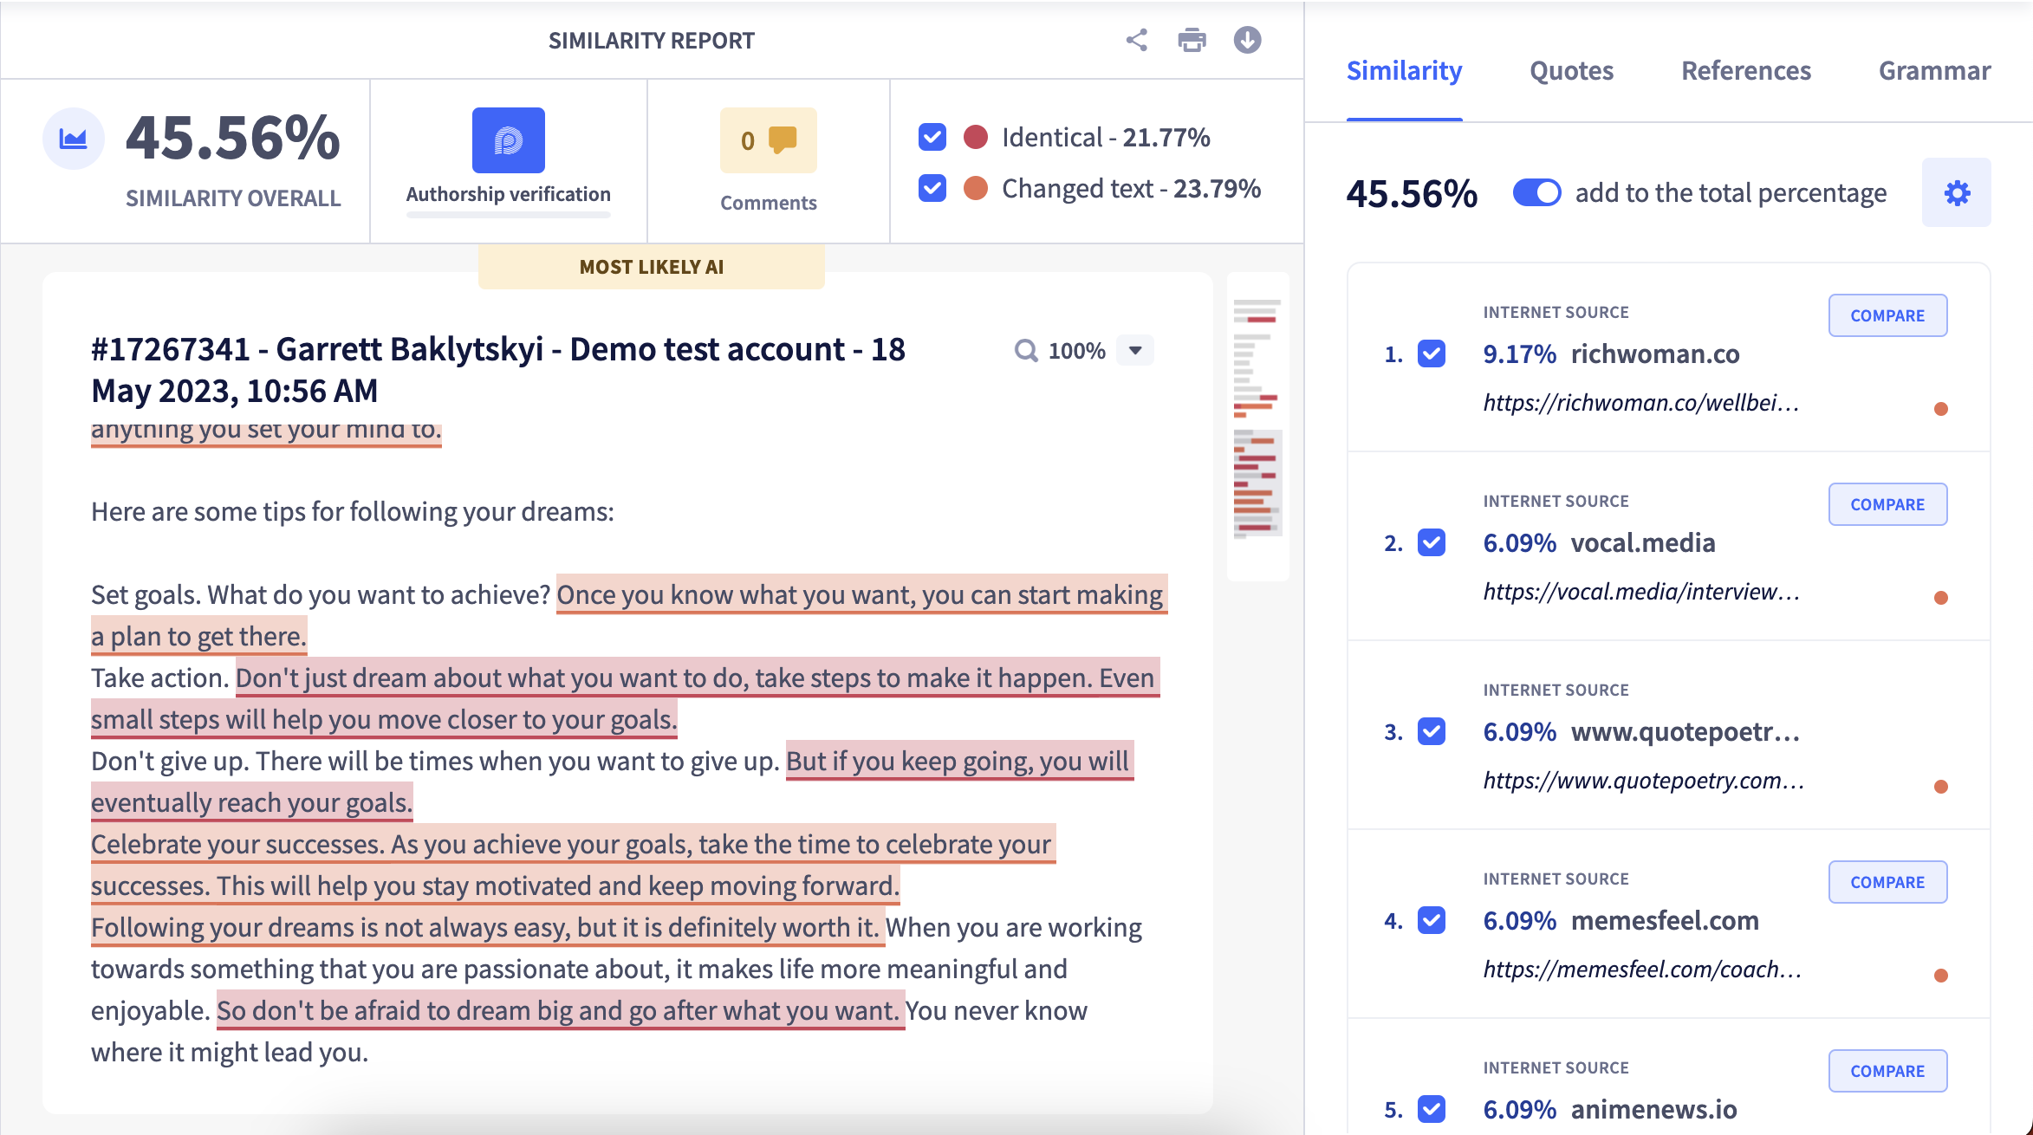Toggle add to the total percentage
The height and width of the screenshot is (1135, 2033).
(x=1536, y=192)
